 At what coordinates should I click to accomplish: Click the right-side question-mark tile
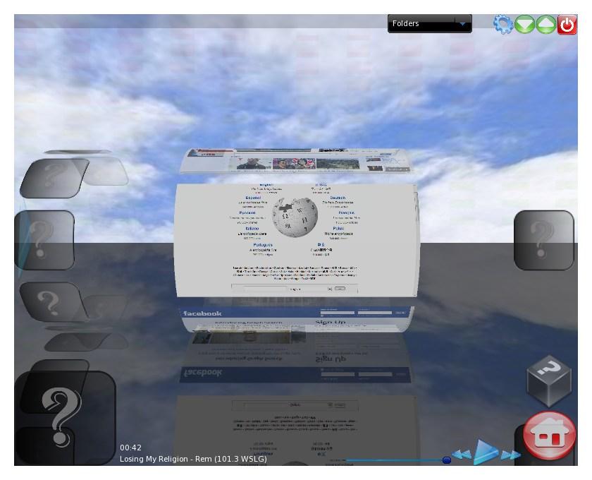543,240
